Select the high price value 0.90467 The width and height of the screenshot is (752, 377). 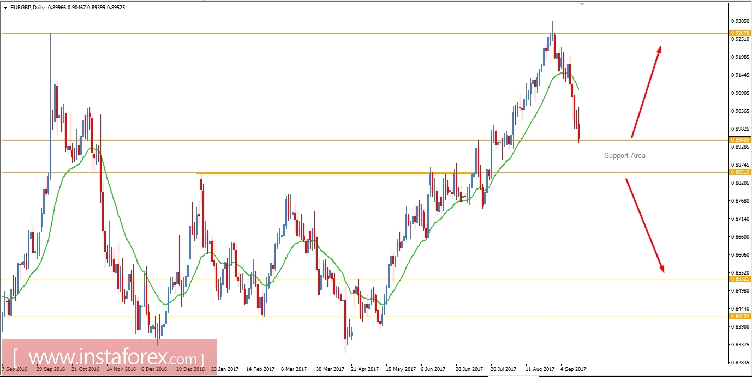tap(76, 8)
